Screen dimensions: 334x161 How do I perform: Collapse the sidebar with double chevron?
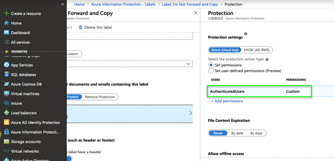(x=62, y=4)
